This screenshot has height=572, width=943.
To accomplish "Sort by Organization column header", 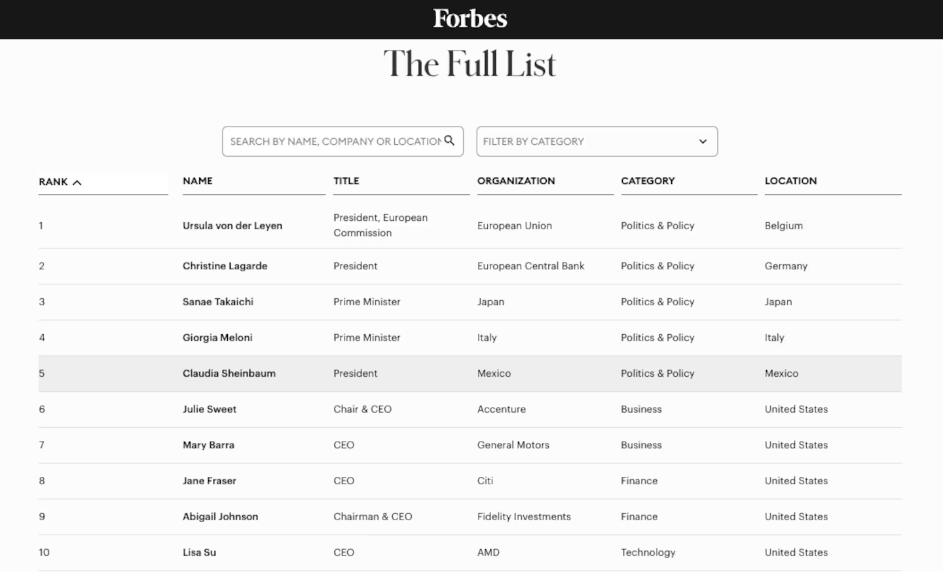I will point(516,181).
